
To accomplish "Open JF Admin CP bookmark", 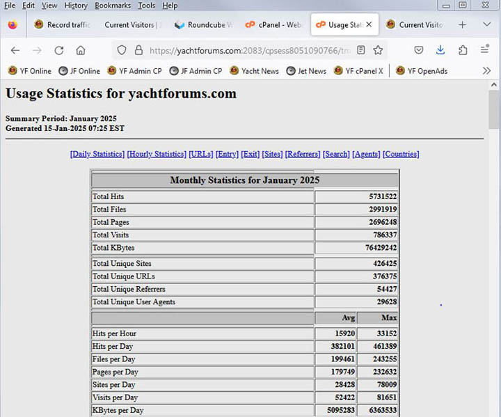I will [x=196, y=71].
